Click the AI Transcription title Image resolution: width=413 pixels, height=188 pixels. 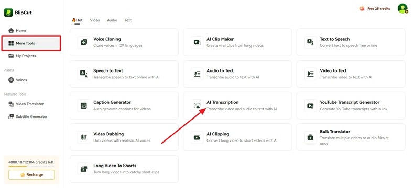[223, 102]
